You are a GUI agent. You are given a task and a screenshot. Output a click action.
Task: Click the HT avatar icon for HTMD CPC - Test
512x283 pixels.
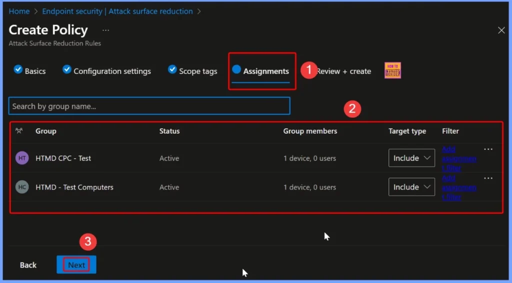coord(22,158)
